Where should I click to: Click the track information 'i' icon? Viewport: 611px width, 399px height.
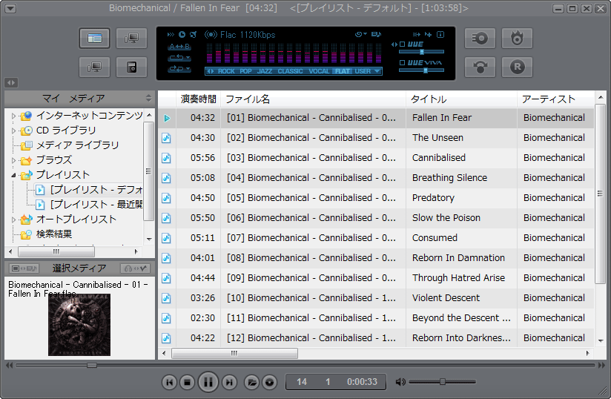coord(440,35)
